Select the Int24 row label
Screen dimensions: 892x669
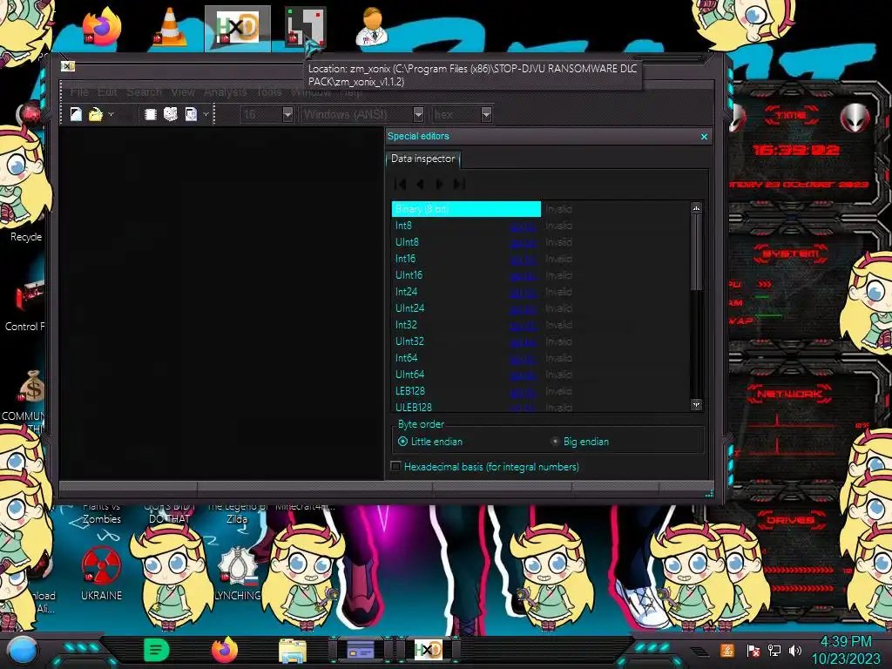click(406, 292)
